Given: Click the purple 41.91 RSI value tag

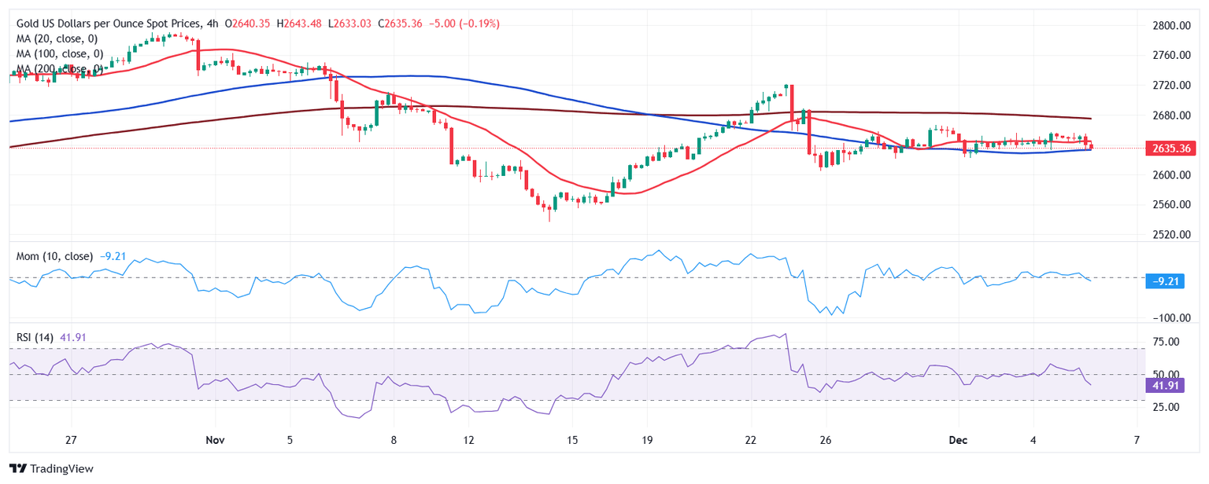Looking at the screenshot, I should [x=1166, y=385].
